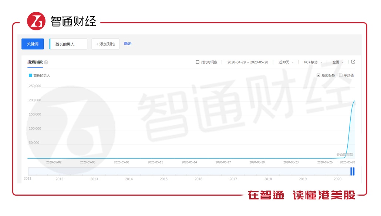Click the peak of the chart line on 2020-05-28
The height and width of the screenshot is (216, 381).
pyautogui.click(x=354, y=101)
